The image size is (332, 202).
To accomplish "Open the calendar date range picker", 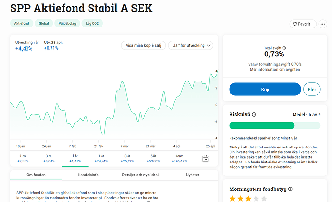I will click(205, 159).
